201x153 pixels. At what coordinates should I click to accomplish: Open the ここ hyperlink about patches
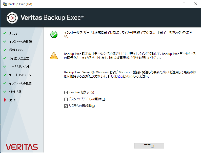[120, 76]
